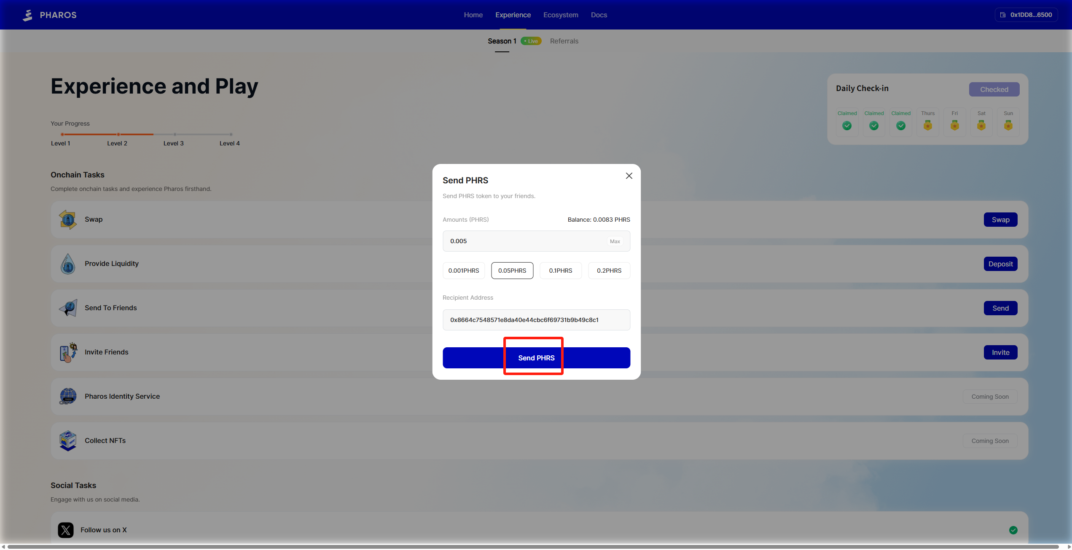
Task: Click the Invite button
Action: [x=1000, y=352]
